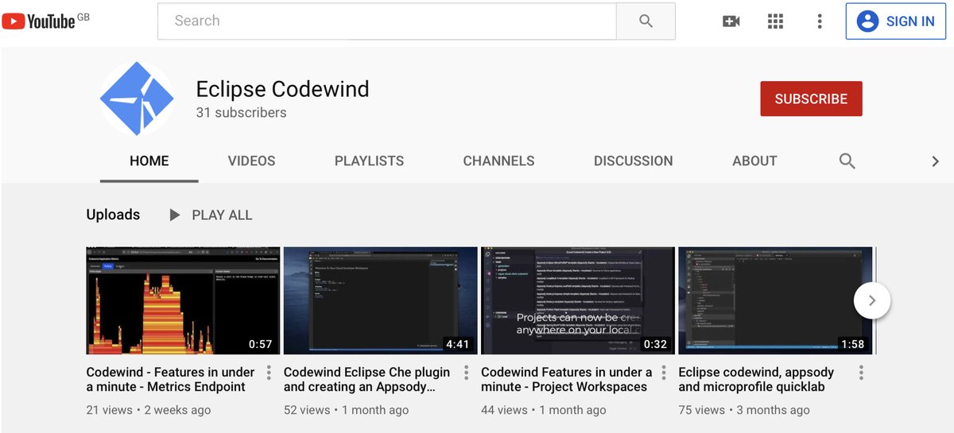The height and width of the screenshot is (433, 954).
Task: Subscribe to Eclipse Codewind channel
Action: tap(811, 99)
